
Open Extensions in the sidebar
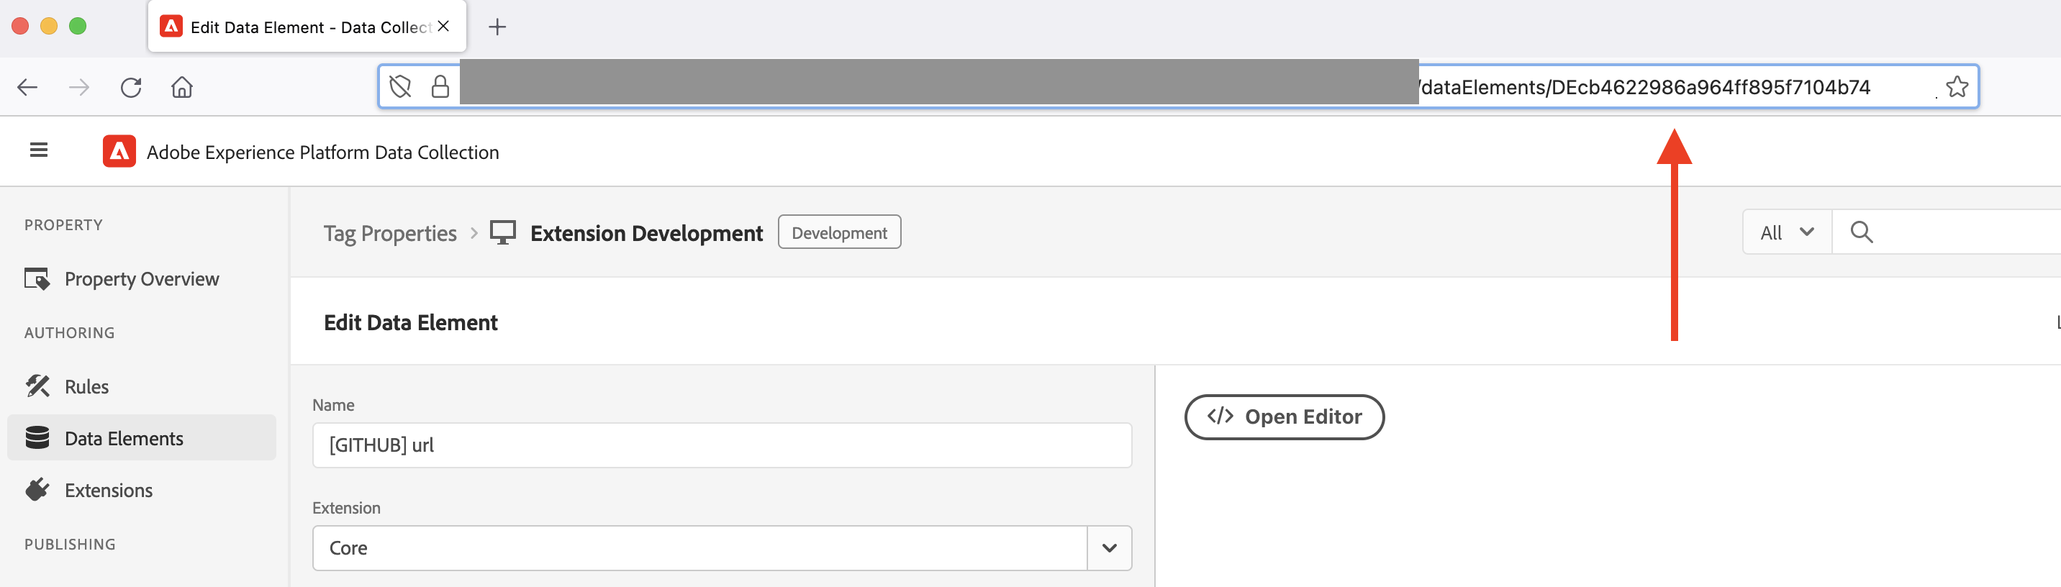(142, 490)
